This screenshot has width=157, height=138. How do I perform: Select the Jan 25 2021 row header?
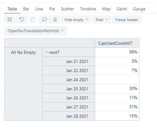point(69,89)
